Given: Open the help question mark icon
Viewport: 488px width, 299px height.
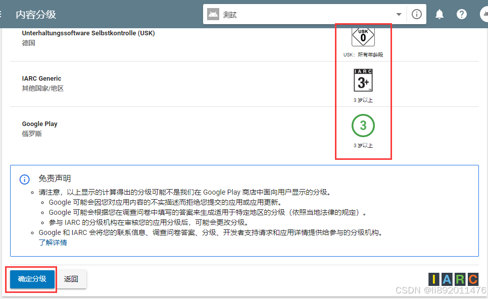Looking at the screenshot, I should coord(462,14).
